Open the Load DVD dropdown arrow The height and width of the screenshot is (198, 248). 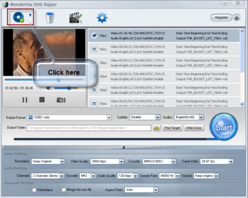click(x=30, y=15)
